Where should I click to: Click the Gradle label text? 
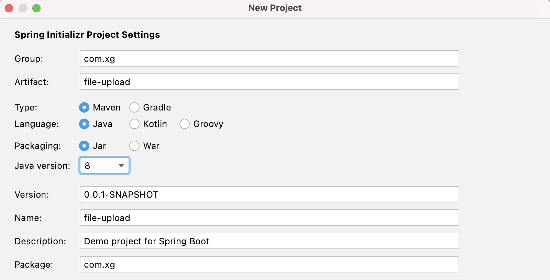point(157,107)
